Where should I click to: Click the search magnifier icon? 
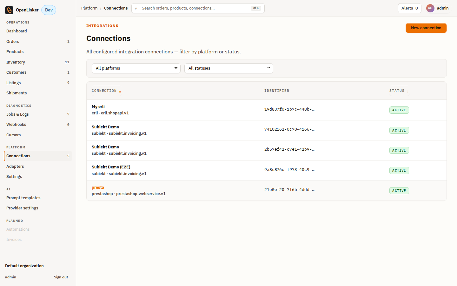(x=136, y=8)
